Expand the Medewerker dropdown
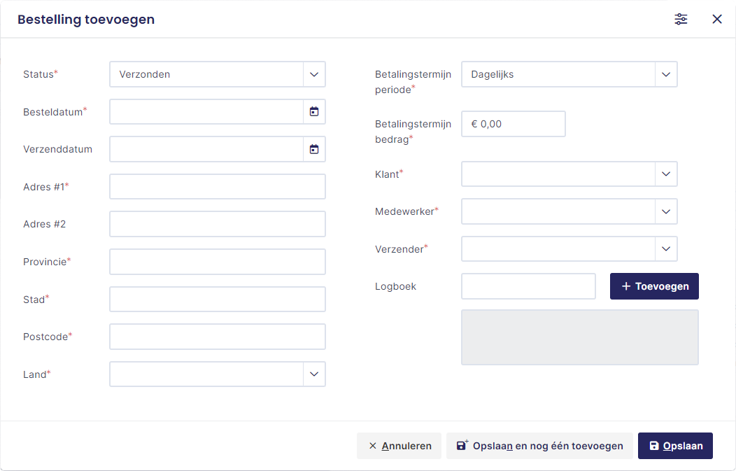Viewport: 736px width, 471px height. pos(666,211)
